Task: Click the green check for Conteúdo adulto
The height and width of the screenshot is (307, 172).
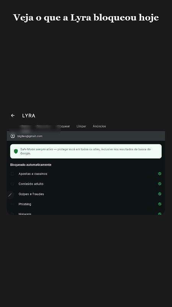Action: (160, 184)
